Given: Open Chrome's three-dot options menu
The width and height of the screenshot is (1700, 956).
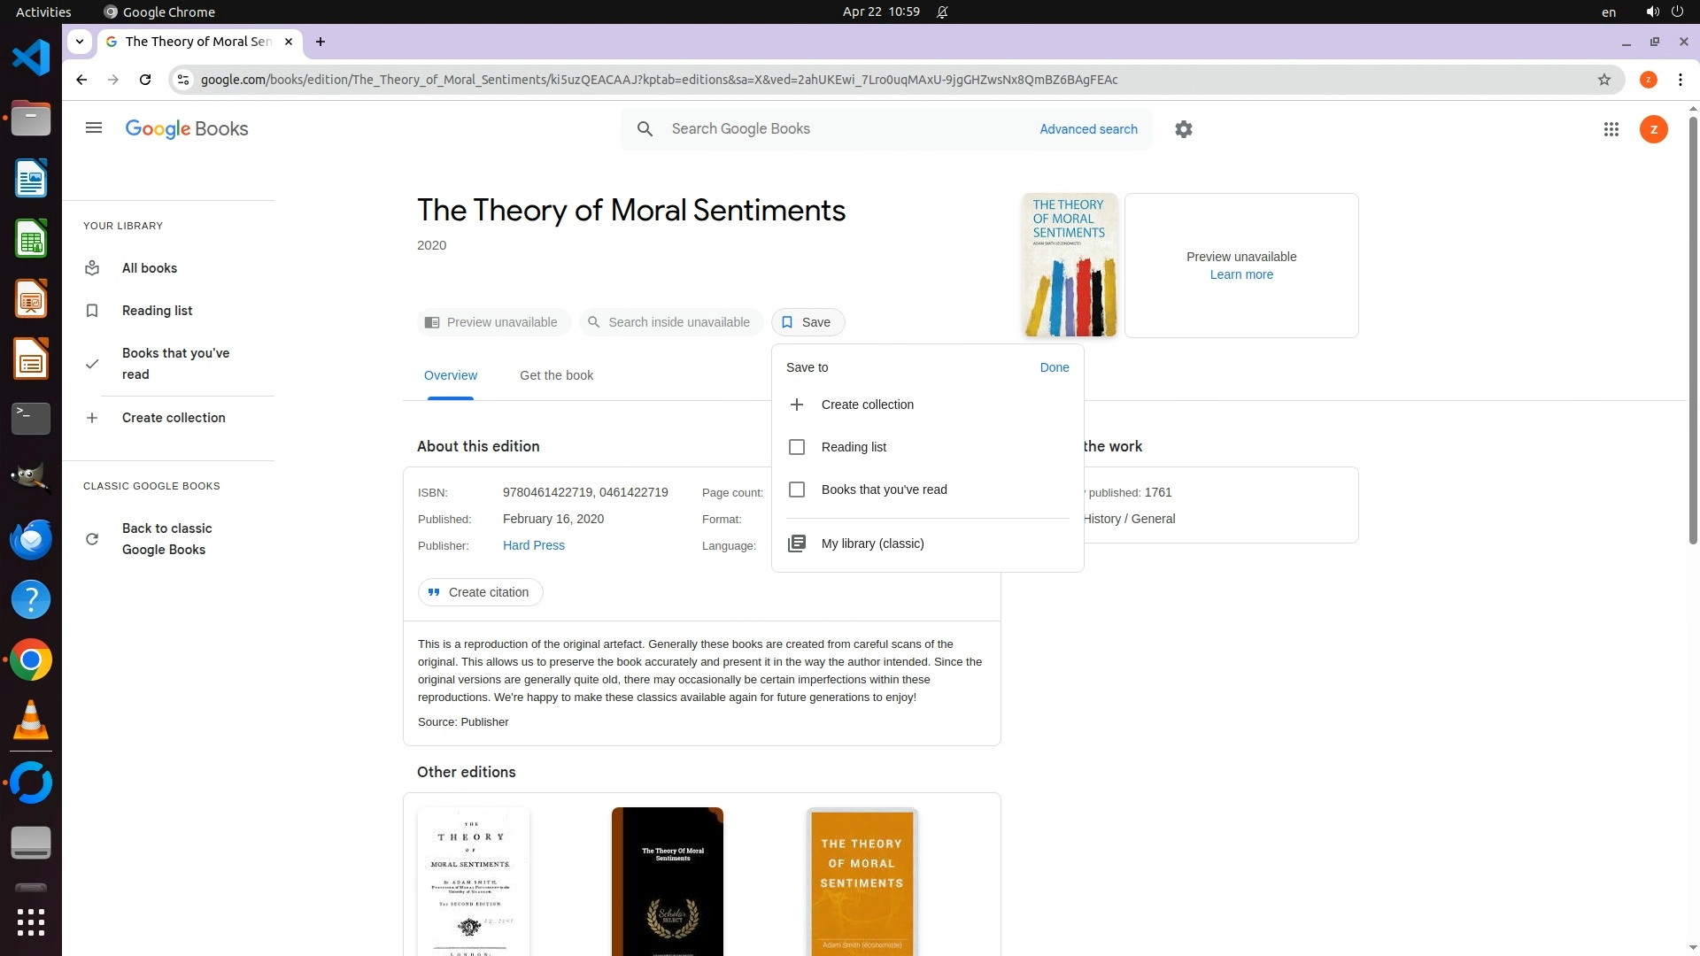Looking at the screenshot, I should 1681,80.
